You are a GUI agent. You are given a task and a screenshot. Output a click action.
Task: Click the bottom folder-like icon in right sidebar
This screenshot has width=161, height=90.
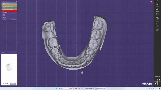[x=157, y=30]
